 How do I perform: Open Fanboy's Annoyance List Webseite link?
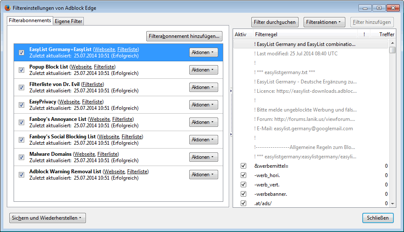pos(100,119)
